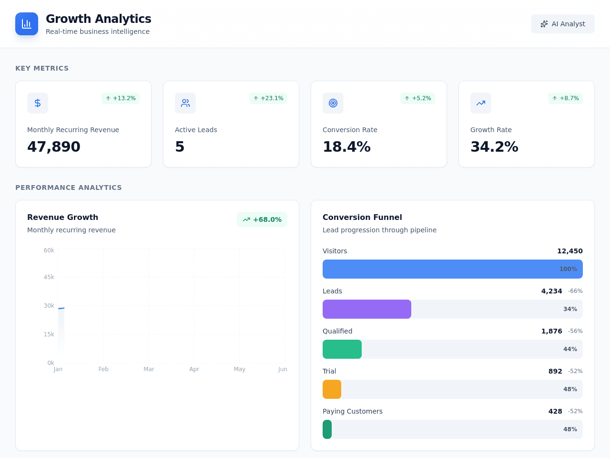The image size is (610, 458).
Task: Click the users icon in Active Leads card
Action: pos(185,103)
